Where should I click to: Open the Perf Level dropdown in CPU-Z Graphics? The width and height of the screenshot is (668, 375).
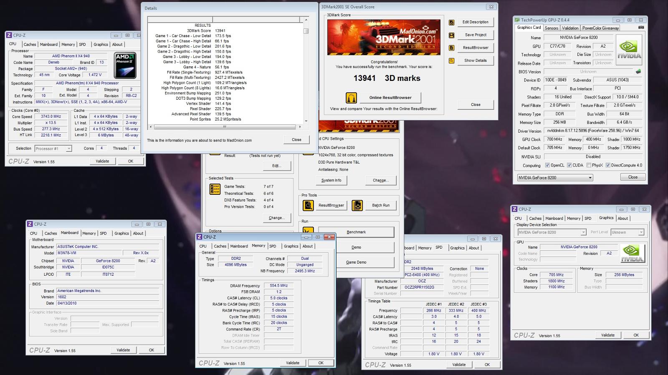tap(628, 232)
